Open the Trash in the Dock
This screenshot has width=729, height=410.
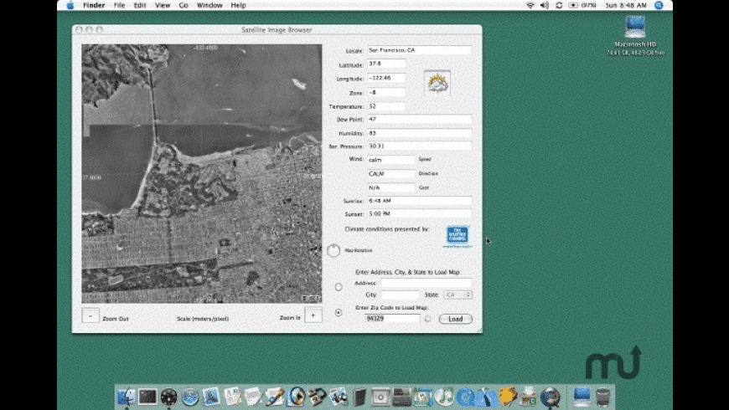pyautogui.click(x=603, y=397)
